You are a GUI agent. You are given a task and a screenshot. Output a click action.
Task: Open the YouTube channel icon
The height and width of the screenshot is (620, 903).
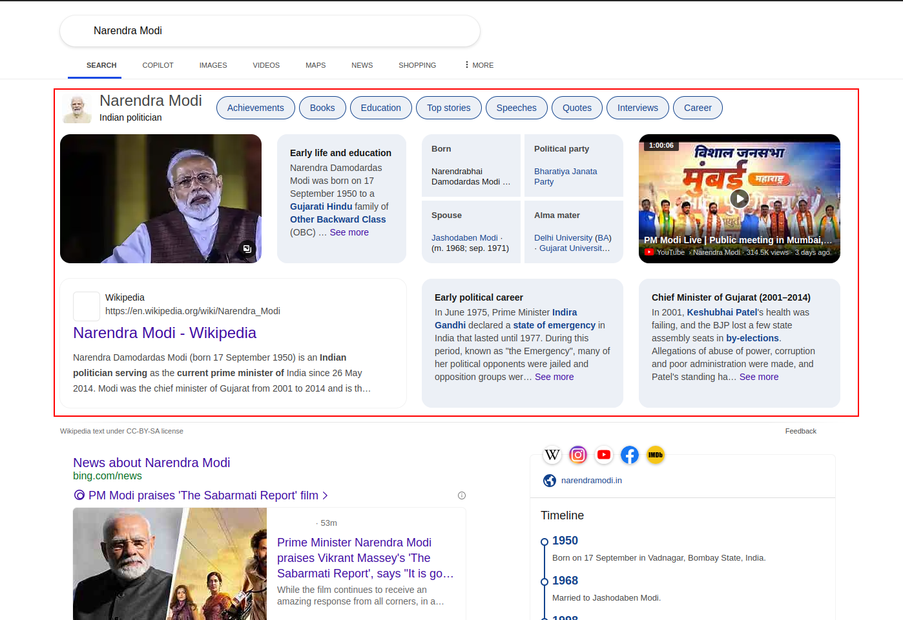click(x=604, y=455)
